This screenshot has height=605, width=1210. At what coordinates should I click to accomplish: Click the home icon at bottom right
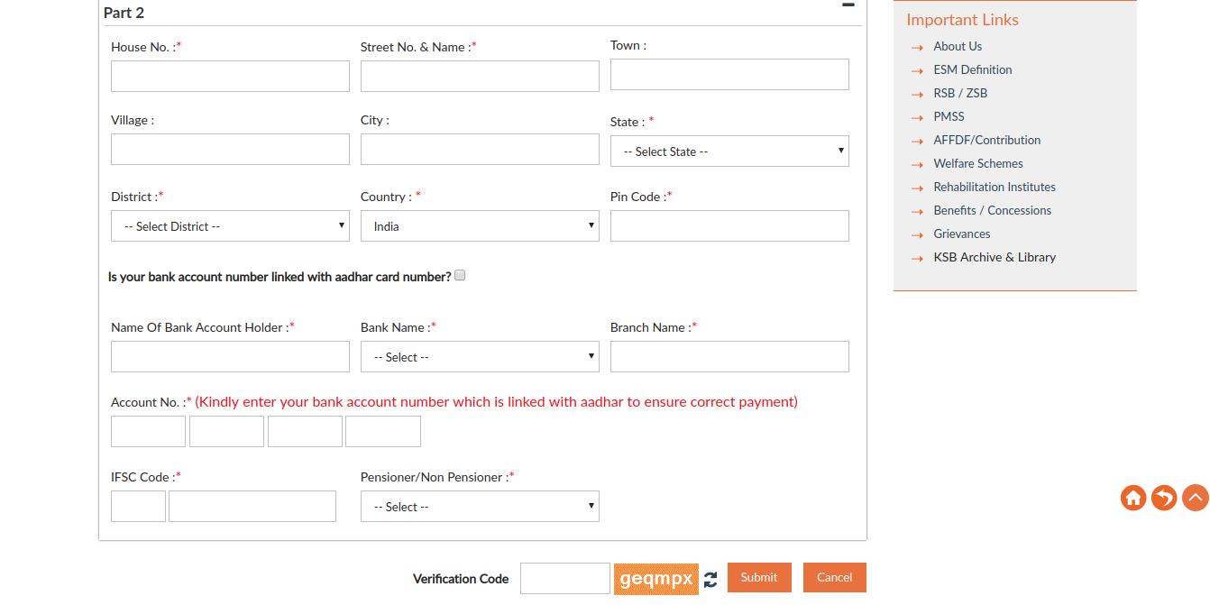click(1133, 497)
